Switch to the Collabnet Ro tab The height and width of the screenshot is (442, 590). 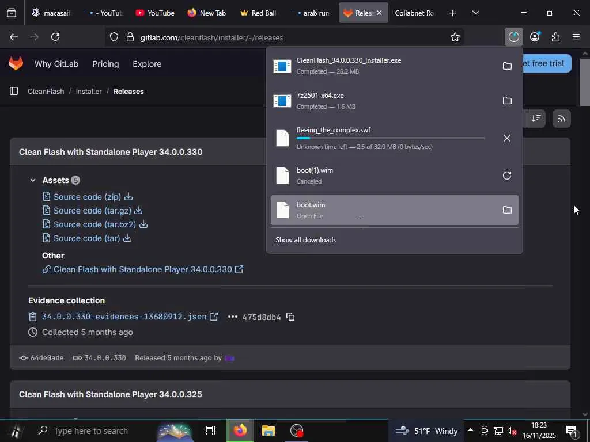pyautogui.click(x=414, y=13)
